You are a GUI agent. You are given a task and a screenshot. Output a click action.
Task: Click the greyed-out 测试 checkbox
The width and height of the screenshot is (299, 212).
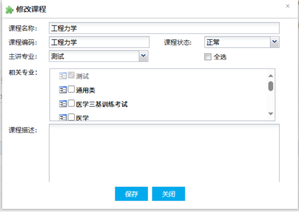pos(71,76)
